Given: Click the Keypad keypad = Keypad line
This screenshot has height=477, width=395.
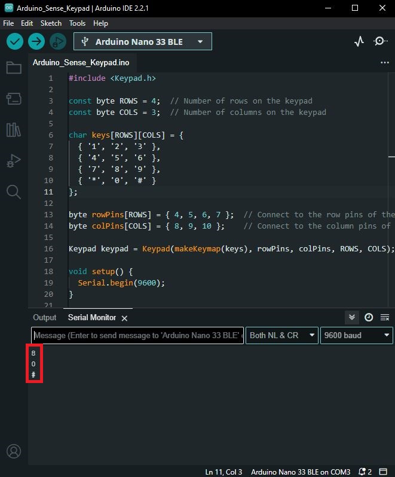Looking at the screenshot, I should (x=231, y=249).
